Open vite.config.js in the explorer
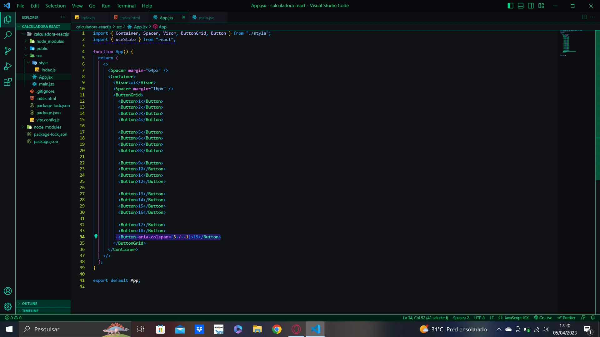 tap(47, 120)
